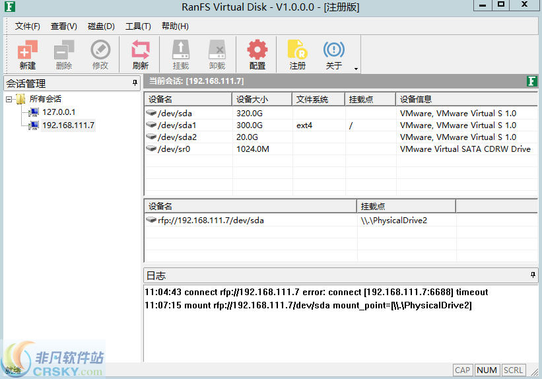Select the 所有会话 folder
The image size is (542, 379).
[x=46, y=99]
